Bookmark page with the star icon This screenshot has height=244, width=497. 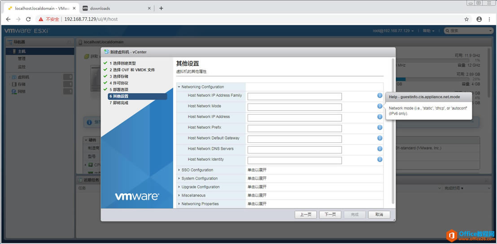(x=466, y=19)
